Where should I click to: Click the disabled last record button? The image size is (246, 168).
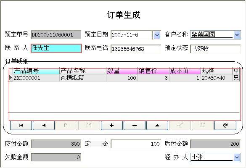[x=89, y=126]
